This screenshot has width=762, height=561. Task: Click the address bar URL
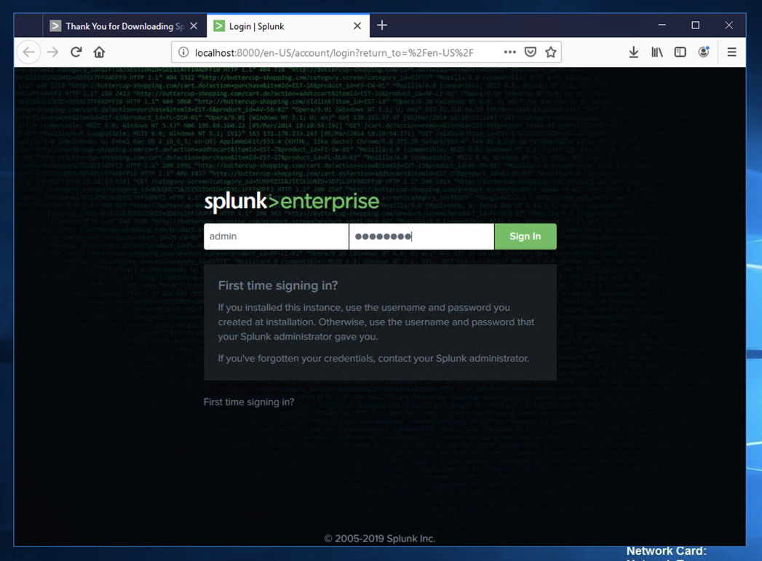pos(334,52)
